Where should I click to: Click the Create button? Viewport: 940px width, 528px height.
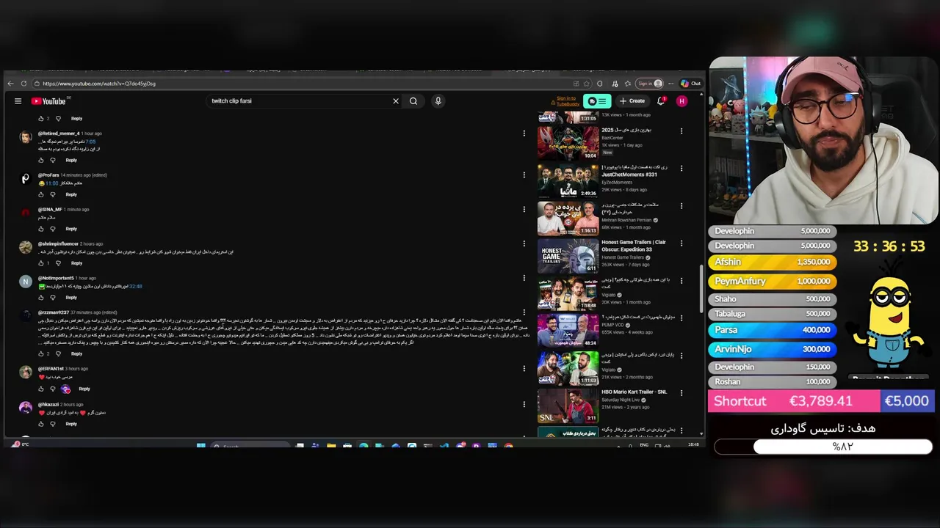coord(632,101)
